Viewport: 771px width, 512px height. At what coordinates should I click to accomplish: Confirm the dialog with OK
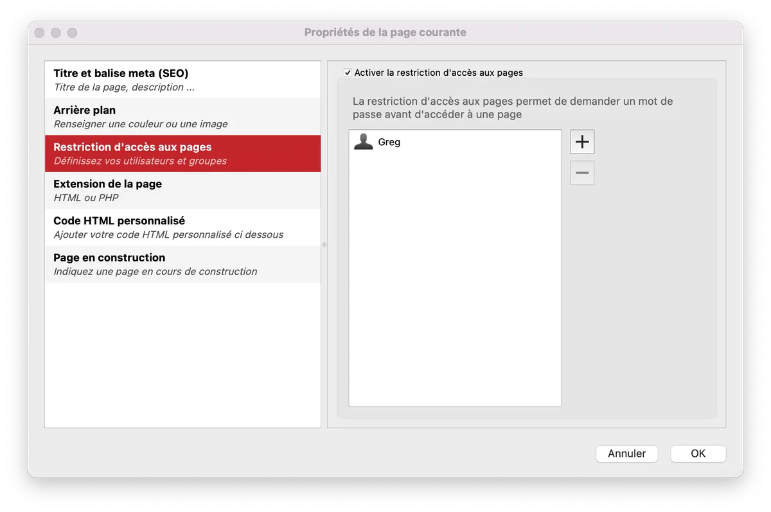pos(698,454)
